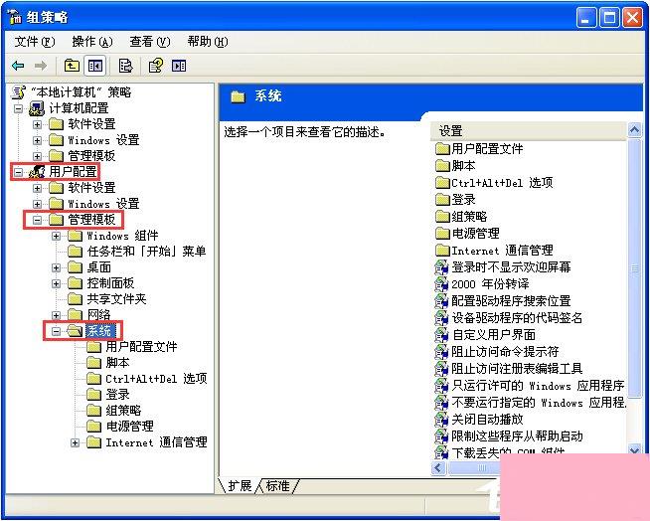
Task: Click the 用户配置 user icon in tree
Action: [37, 171]
